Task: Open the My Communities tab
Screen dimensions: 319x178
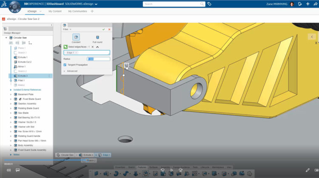Action: tap(77, 11)
